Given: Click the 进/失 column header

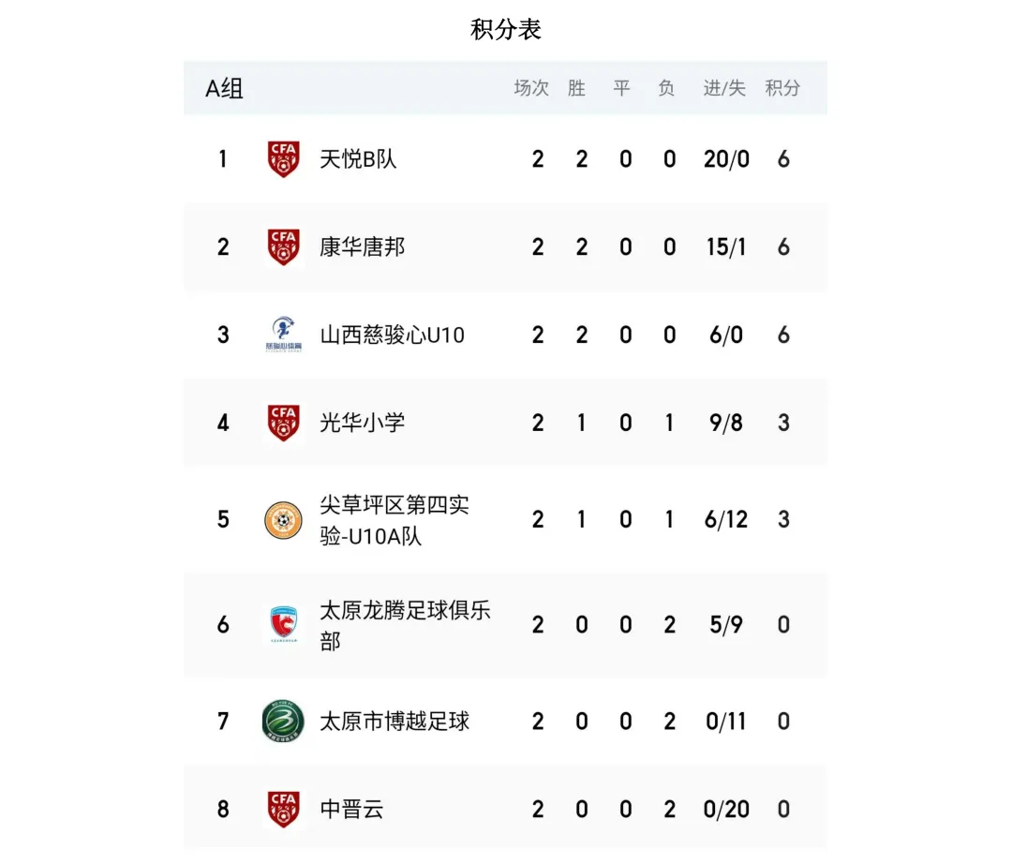Looking at the screenshot, I should [x=724, y=88].
